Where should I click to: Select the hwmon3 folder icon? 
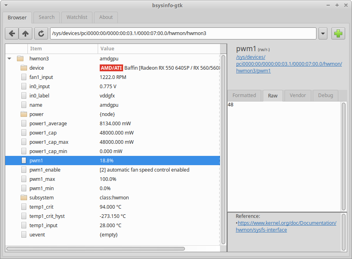coord(20,59)
